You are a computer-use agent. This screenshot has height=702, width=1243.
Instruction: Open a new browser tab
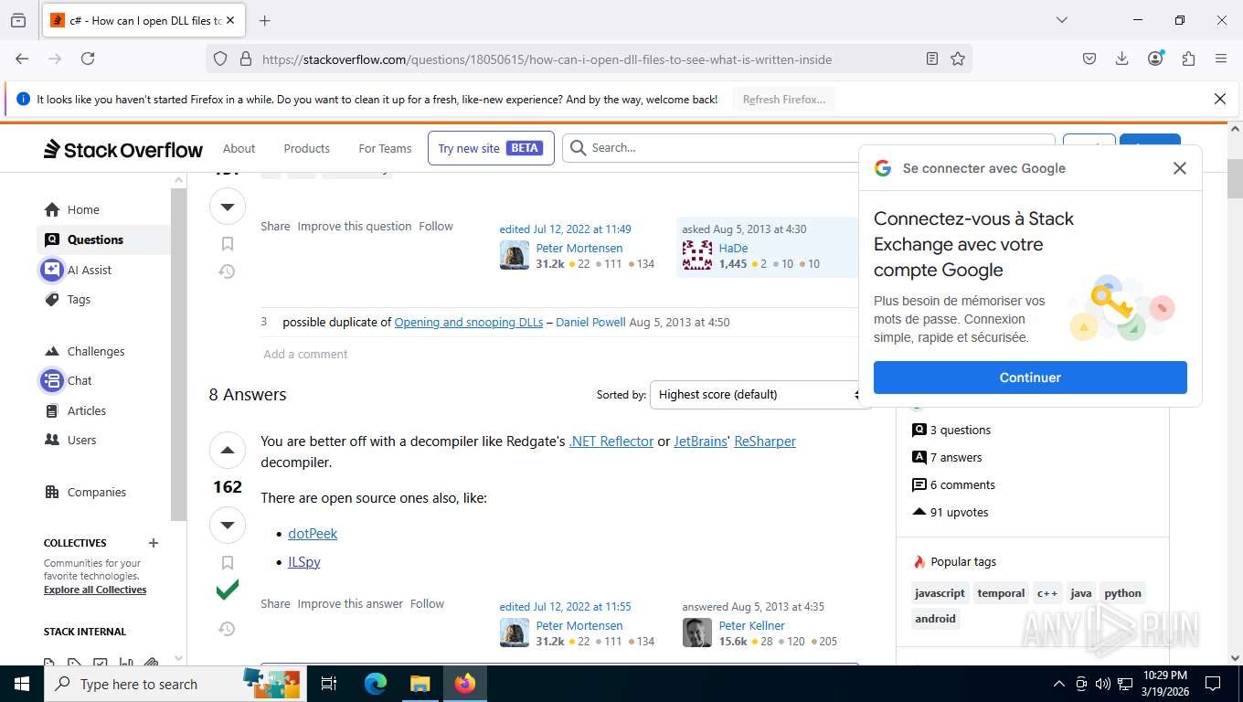(265, 20)
